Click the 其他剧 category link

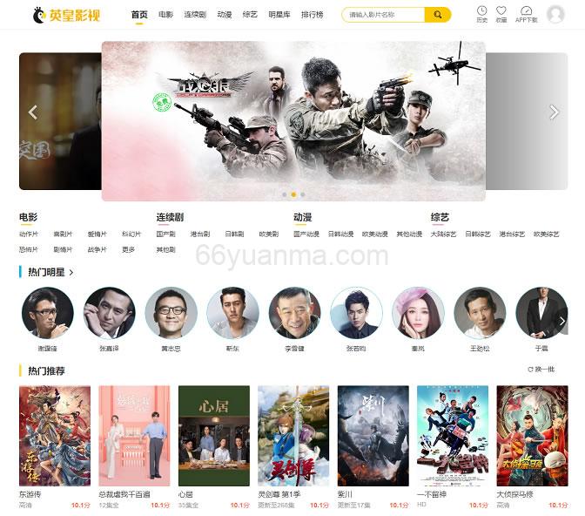coord(166,249)
